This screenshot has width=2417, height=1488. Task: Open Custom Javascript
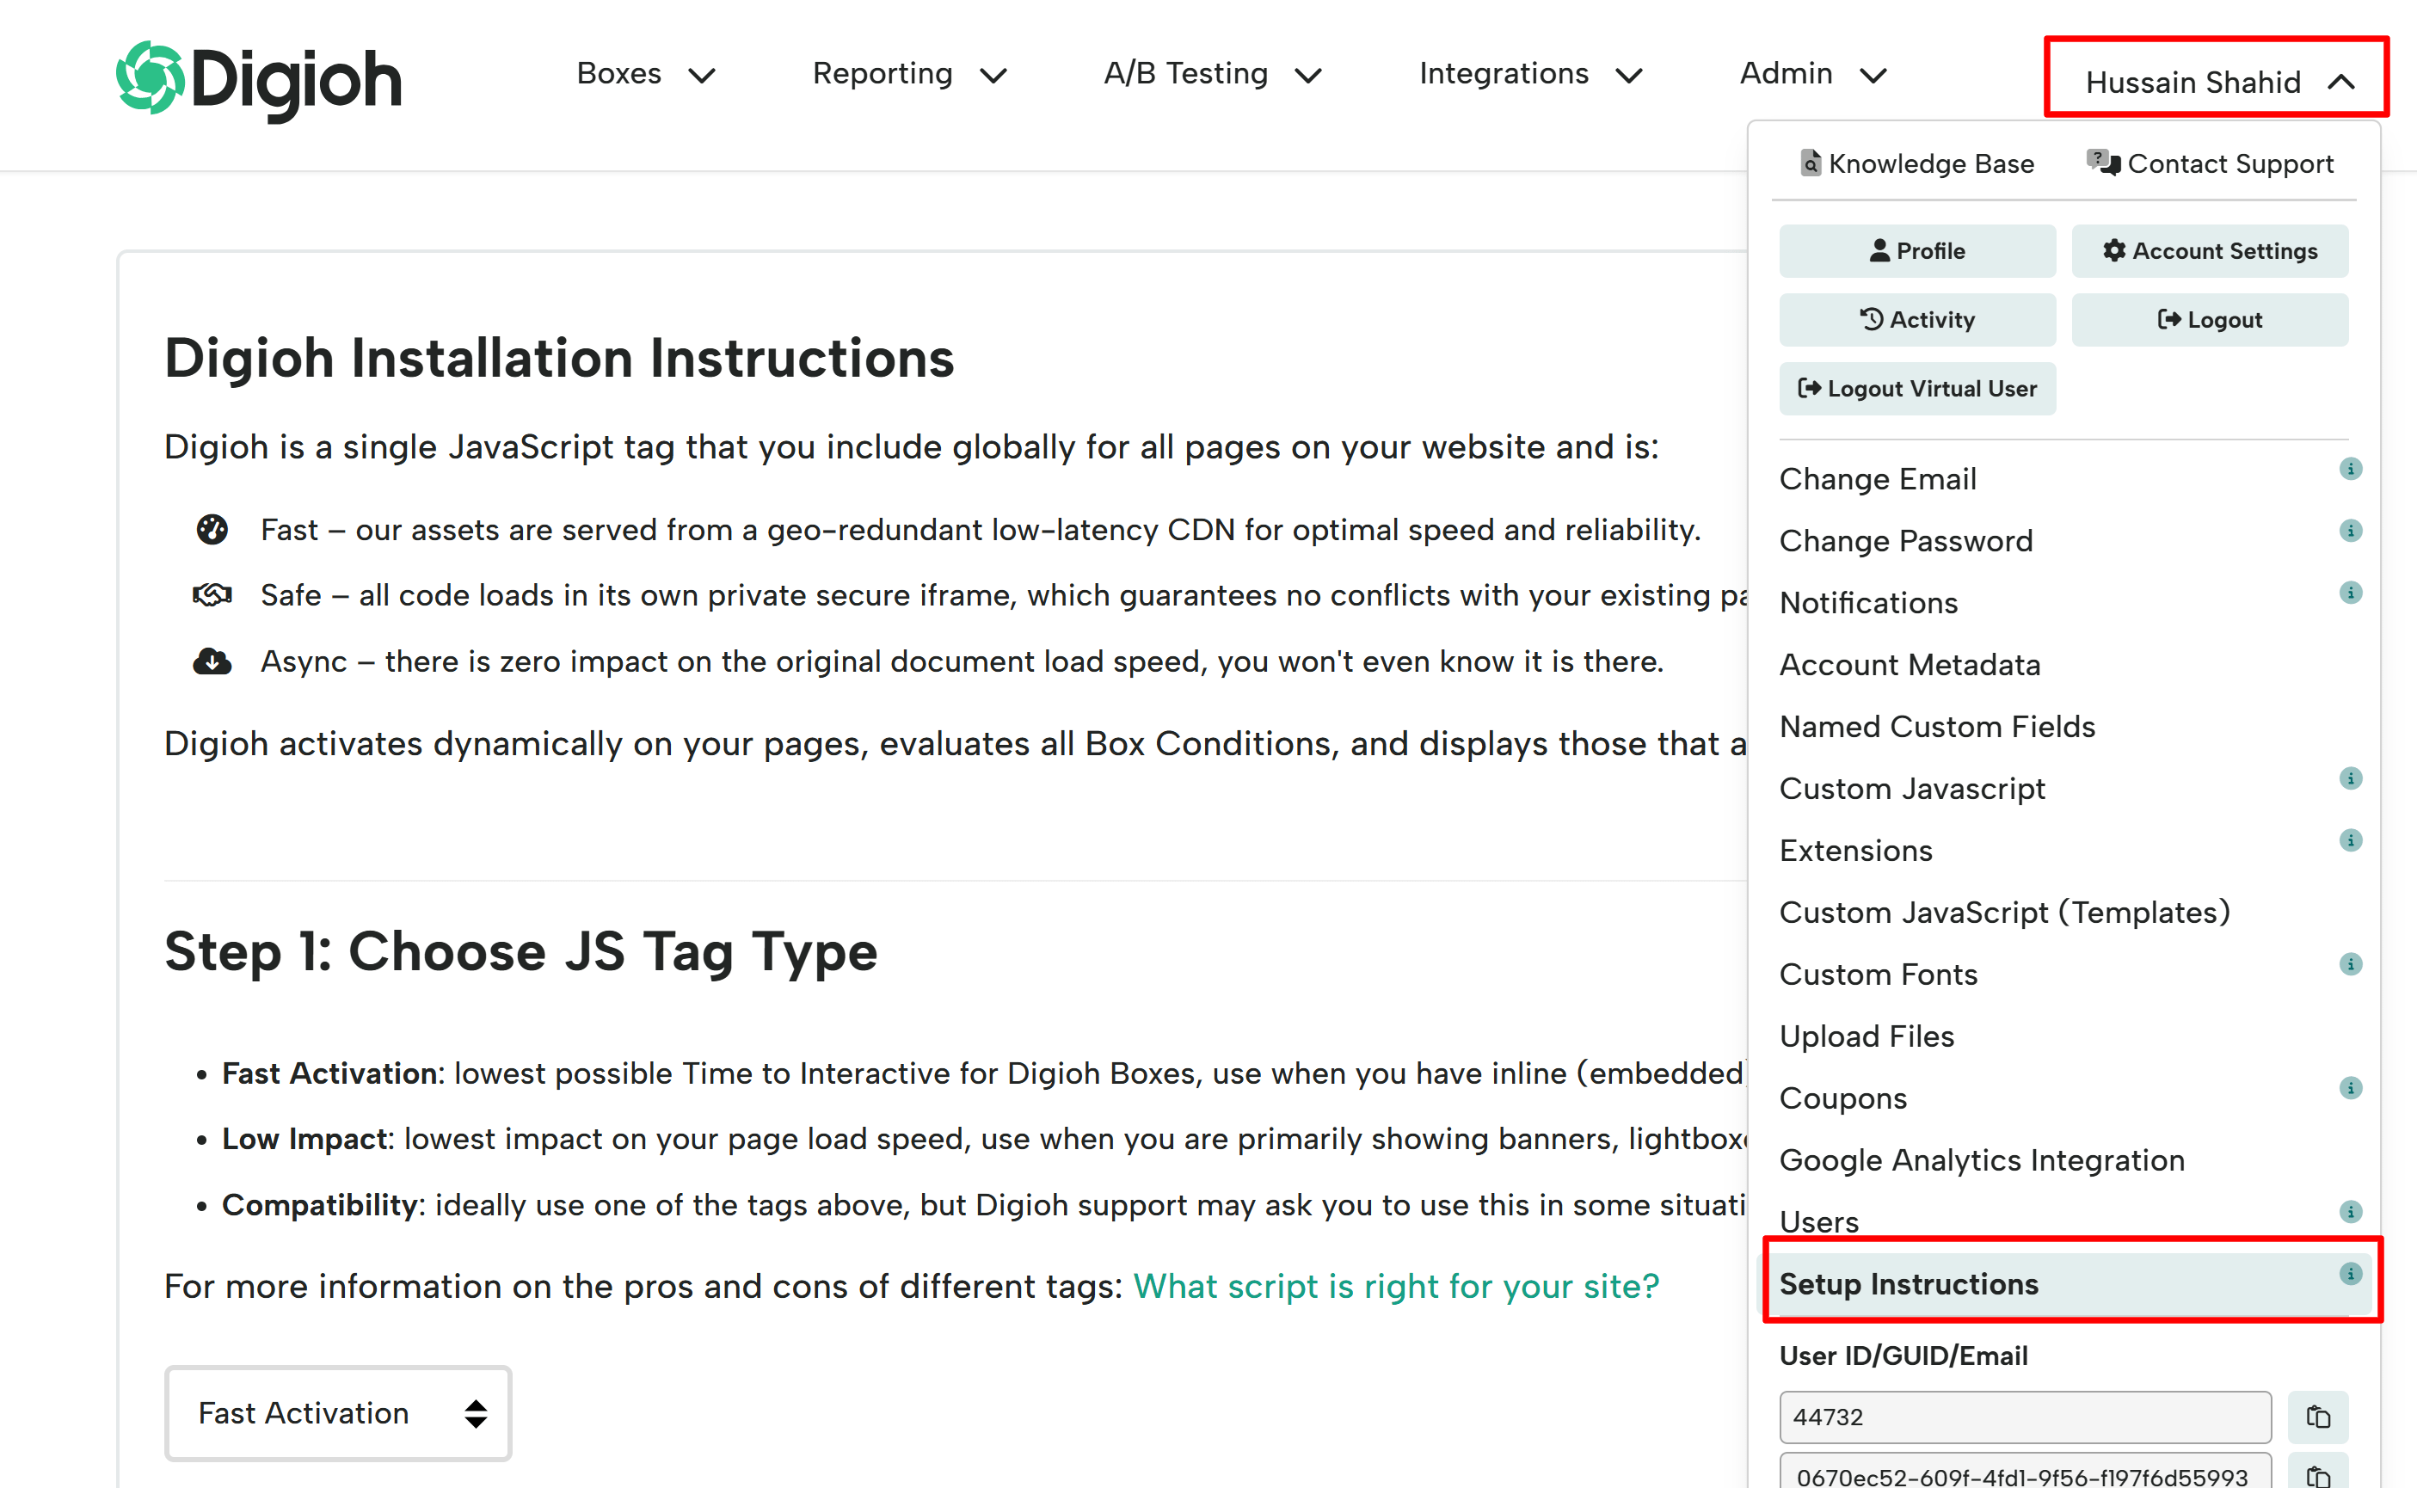pos(1912,790)
